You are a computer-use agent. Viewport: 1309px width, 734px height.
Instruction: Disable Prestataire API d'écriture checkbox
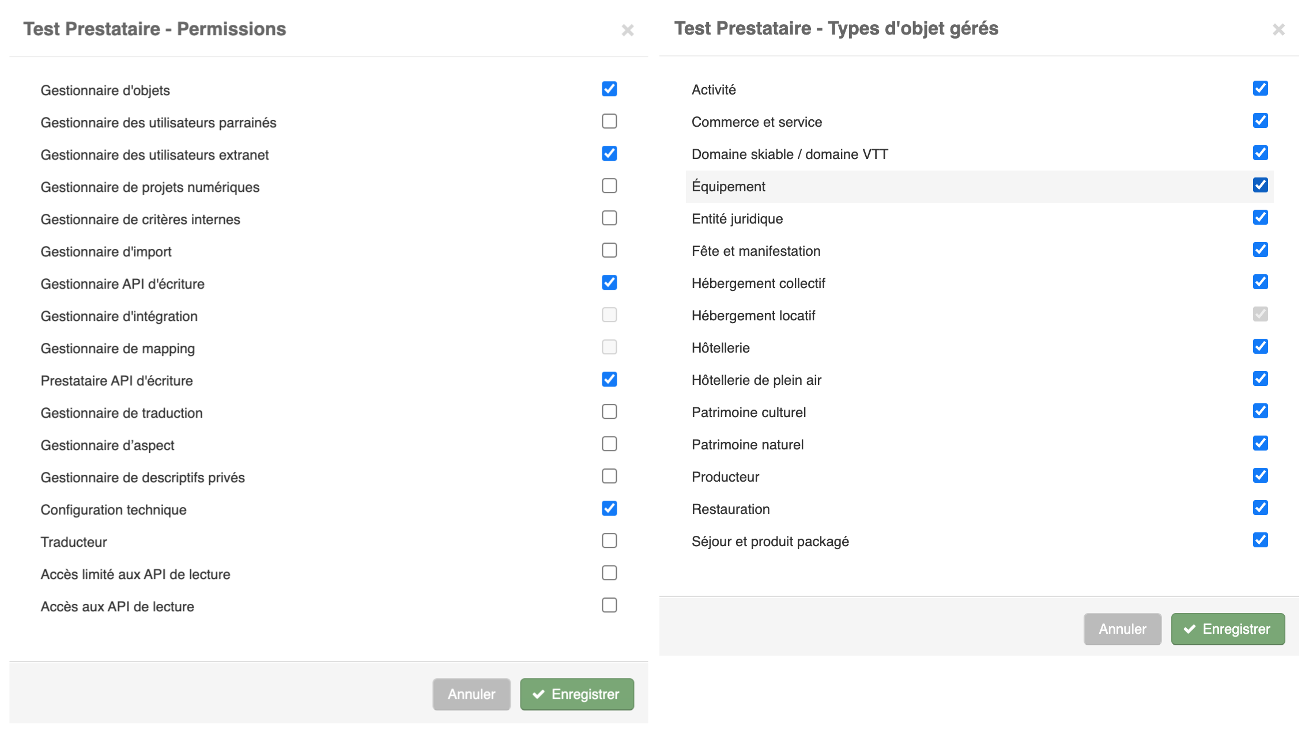pyautogui.click(x=609, y=379)
